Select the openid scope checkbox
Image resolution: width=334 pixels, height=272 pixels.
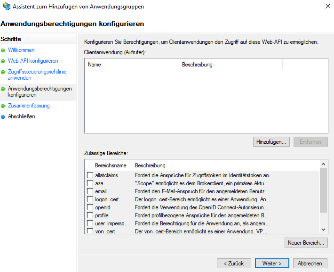tap(90, 207)
